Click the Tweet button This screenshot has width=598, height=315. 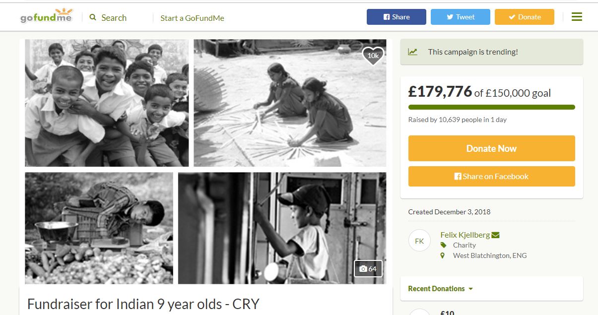point(461,17)
